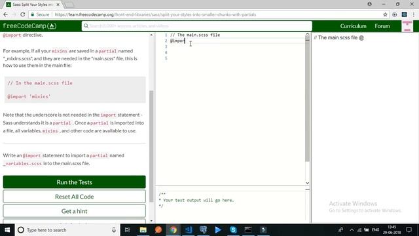Focus the freeCodeCamp lesson search box
Image resolution: width=419 pixels, height=236 pixels.
197,26
